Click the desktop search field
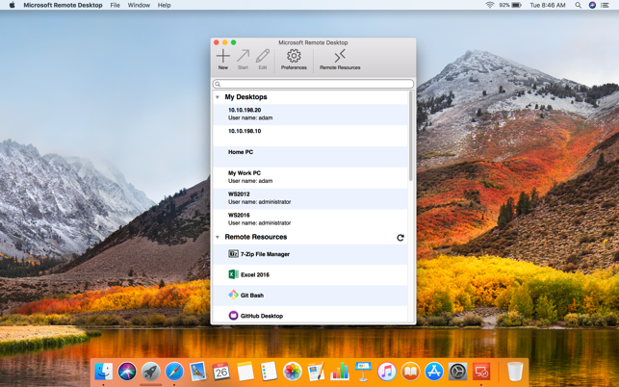 314,84
